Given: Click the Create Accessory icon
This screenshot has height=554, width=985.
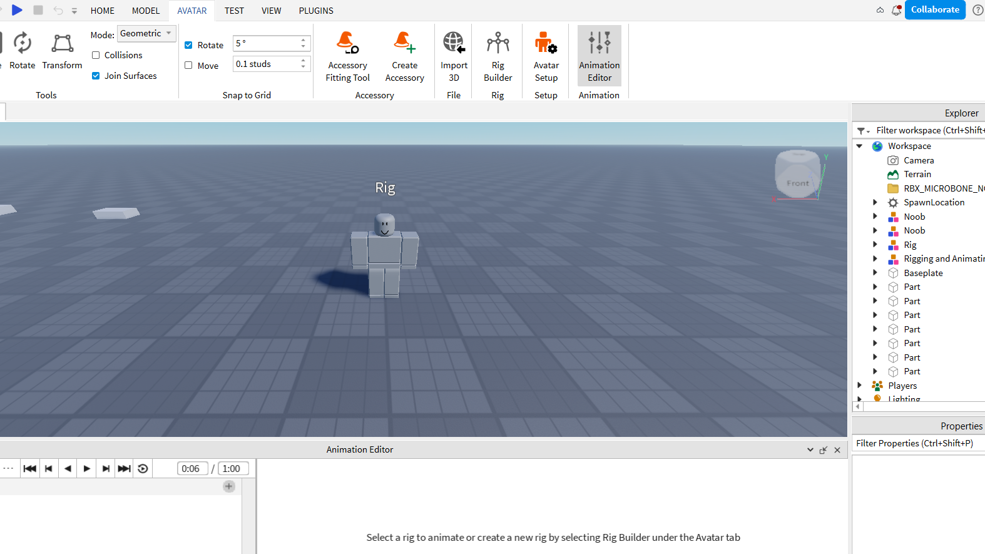Looking at the screenshot, I should pos(404,56).
